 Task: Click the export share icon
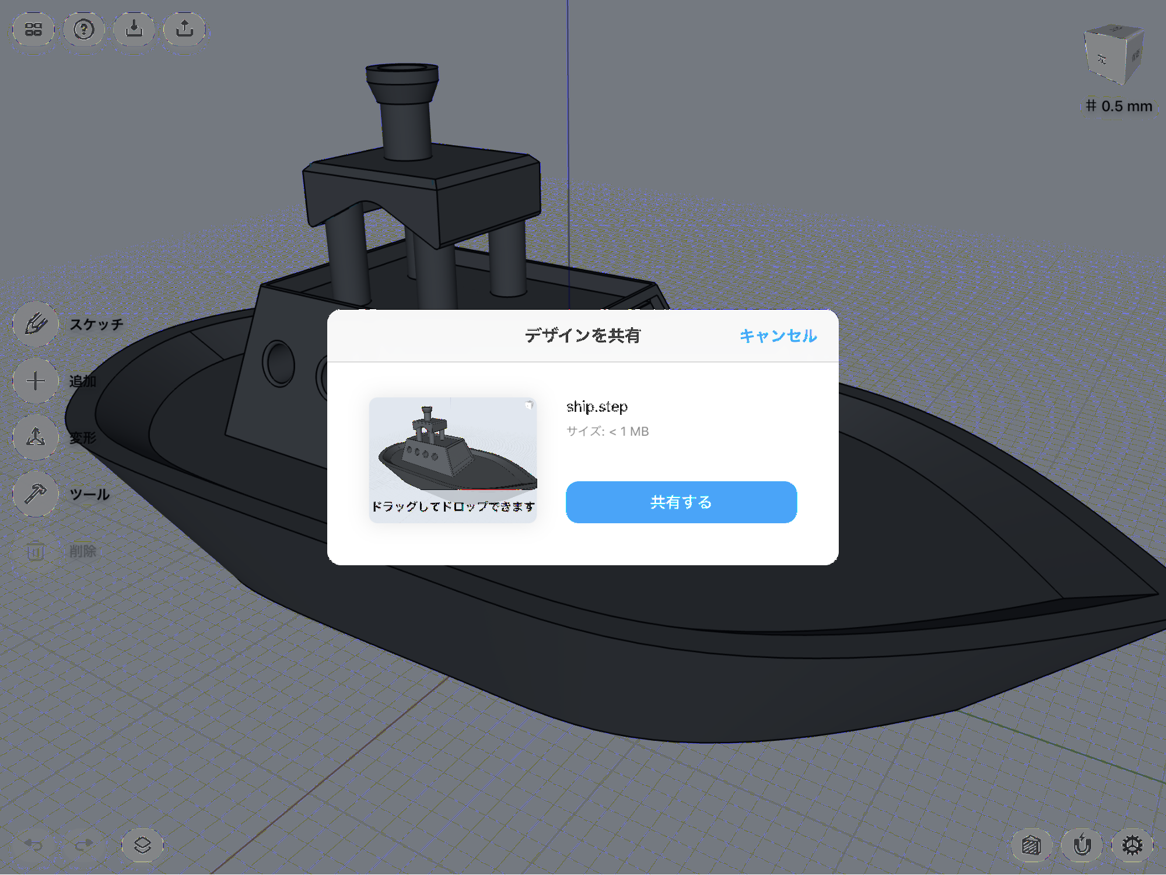coord(184,29)
